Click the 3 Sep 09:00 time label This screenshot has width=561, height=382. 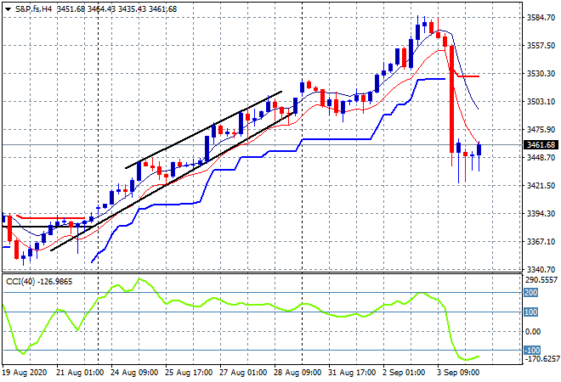point(458,373)
